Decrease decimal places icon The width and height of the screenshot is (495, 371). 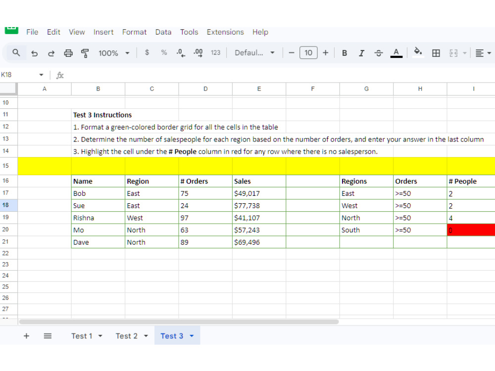pos(181,53)
